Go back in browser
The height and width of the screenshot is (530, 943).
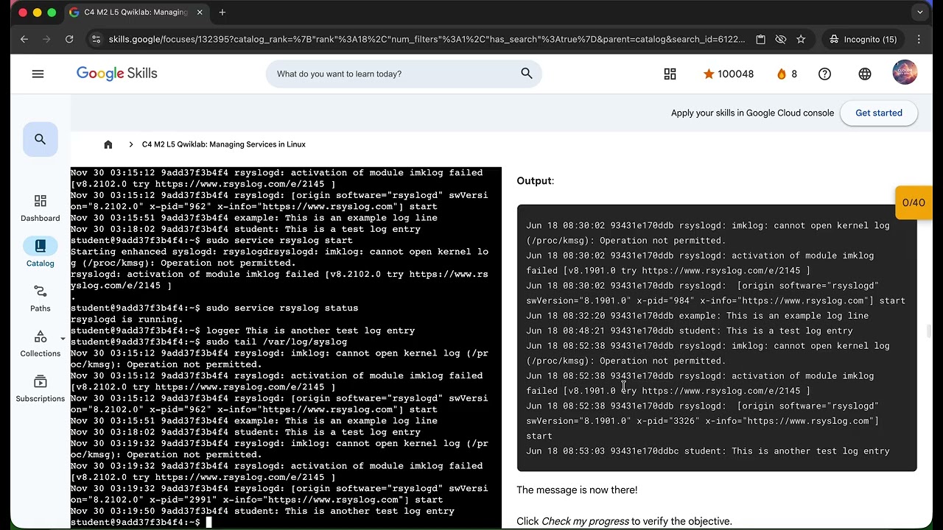24,39
